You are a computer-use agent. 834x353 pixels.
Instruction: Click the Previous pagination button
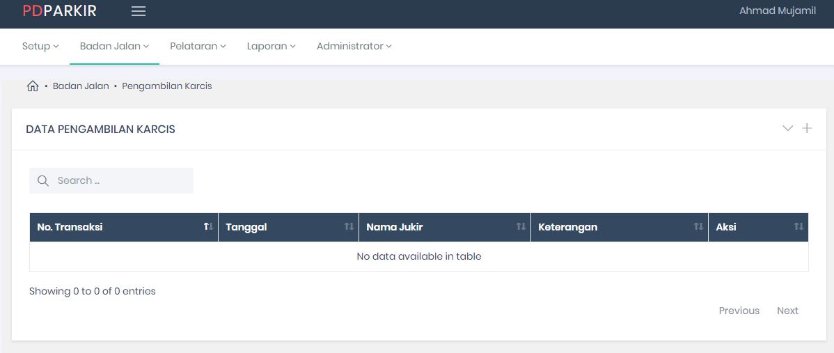pyautogui.click(x=739, y=311)
